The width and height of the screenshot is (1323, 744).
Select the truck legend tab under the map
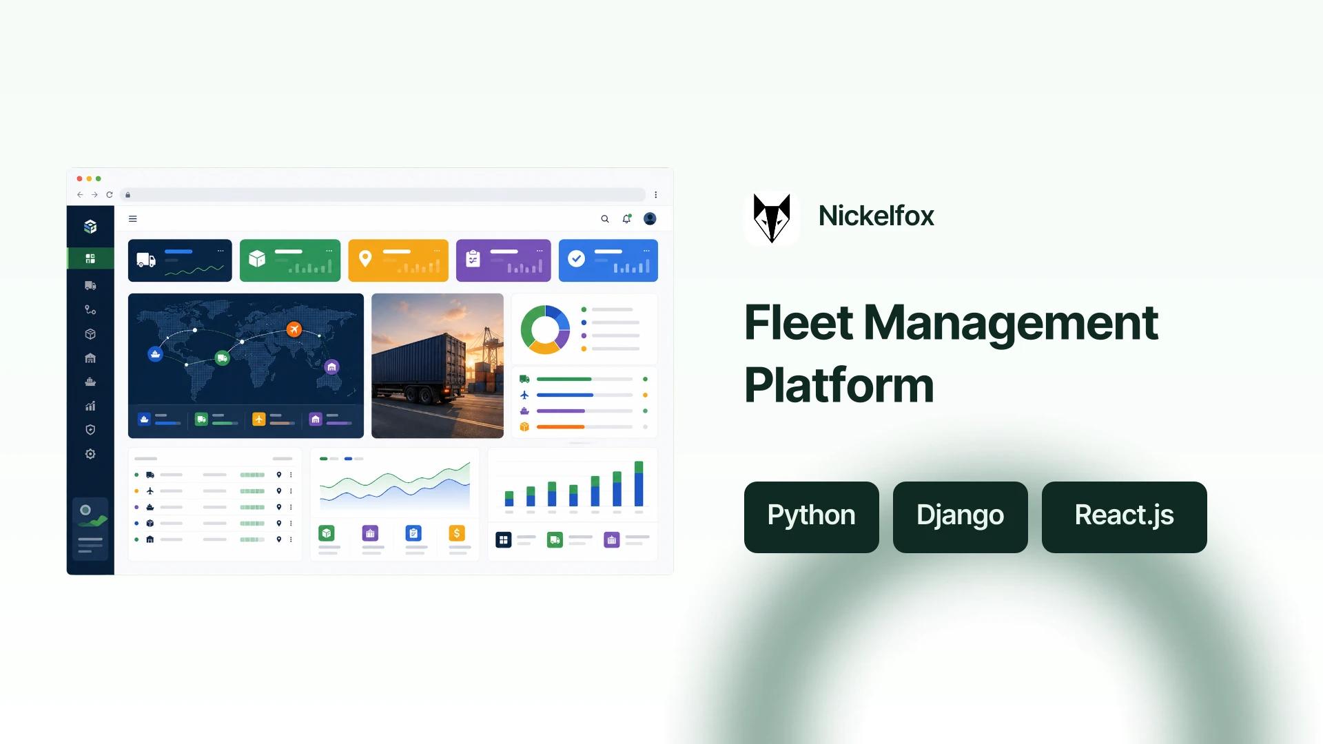coord(216,419)
